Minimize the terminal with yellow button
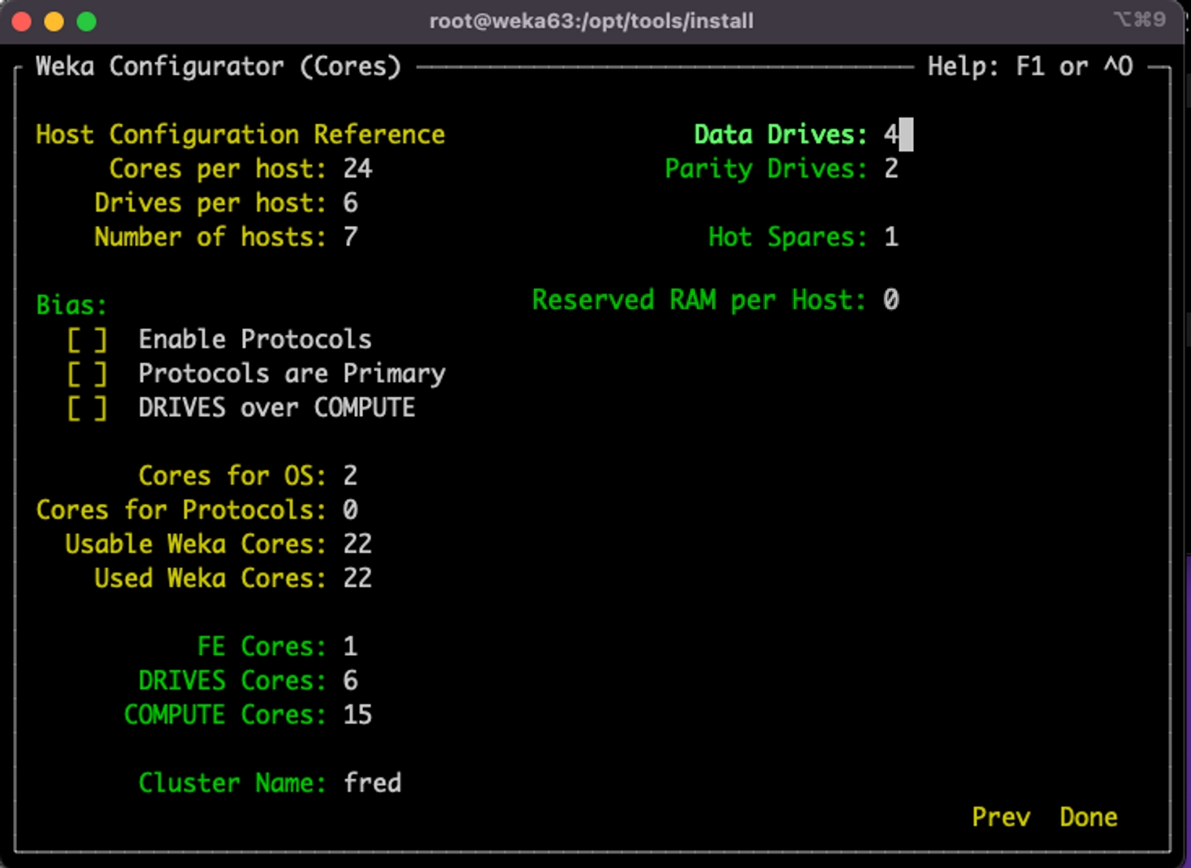 click(54, 22)
